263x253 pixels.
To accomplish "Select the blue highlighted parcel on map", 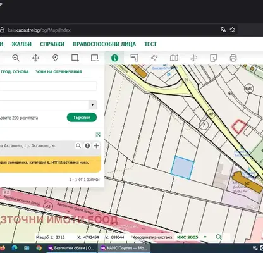I will [182, 168].
